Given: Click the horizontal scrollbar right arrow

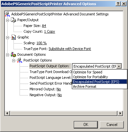Looking at the screenshot, I should 120,113.
